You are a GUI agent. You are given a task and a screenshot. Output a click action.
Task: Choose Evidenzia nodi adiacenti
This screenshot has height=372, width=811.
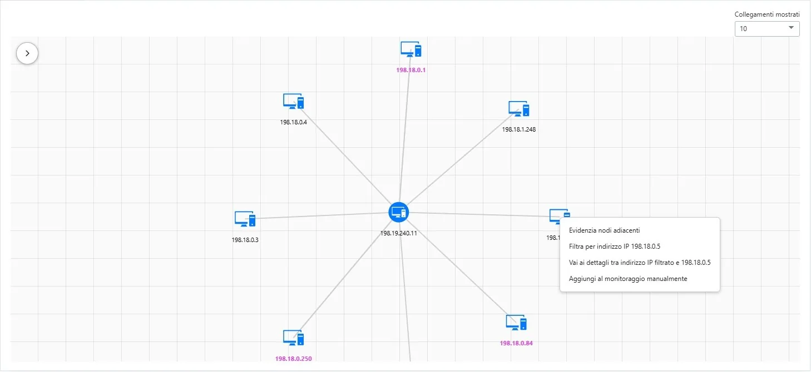(640, 230)
